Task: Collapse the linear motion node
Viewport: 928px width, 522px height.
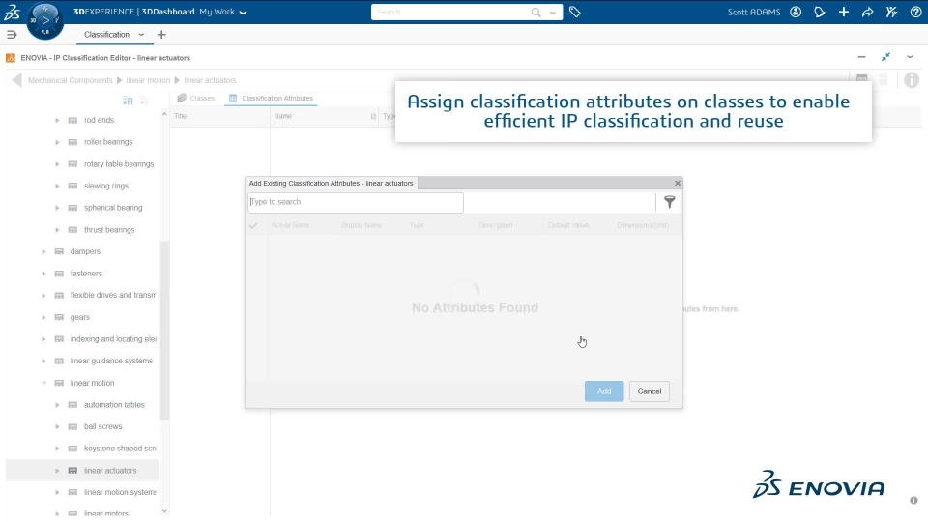Action: pos(43,383)
